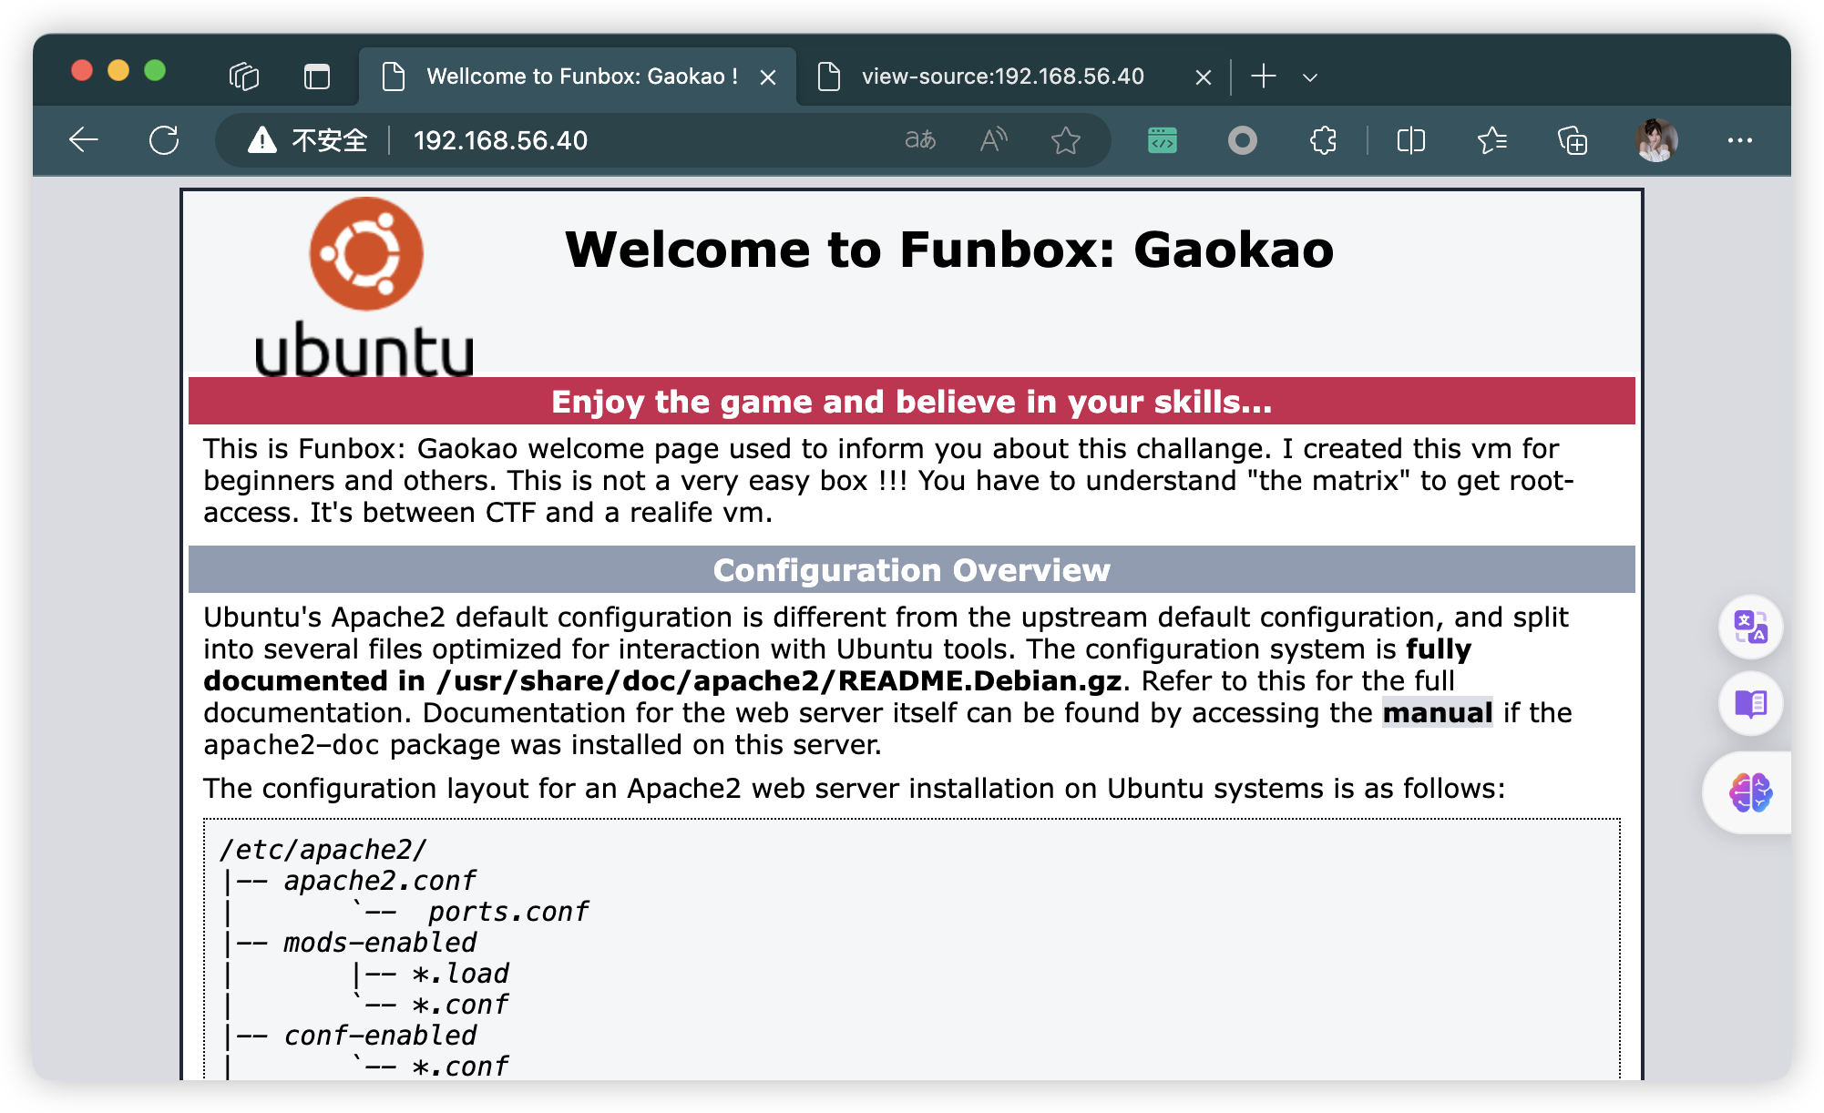Open the Extensions puzzle icon
The width and height of the screenshot is (1824, 1113).
pos(1323,140)
